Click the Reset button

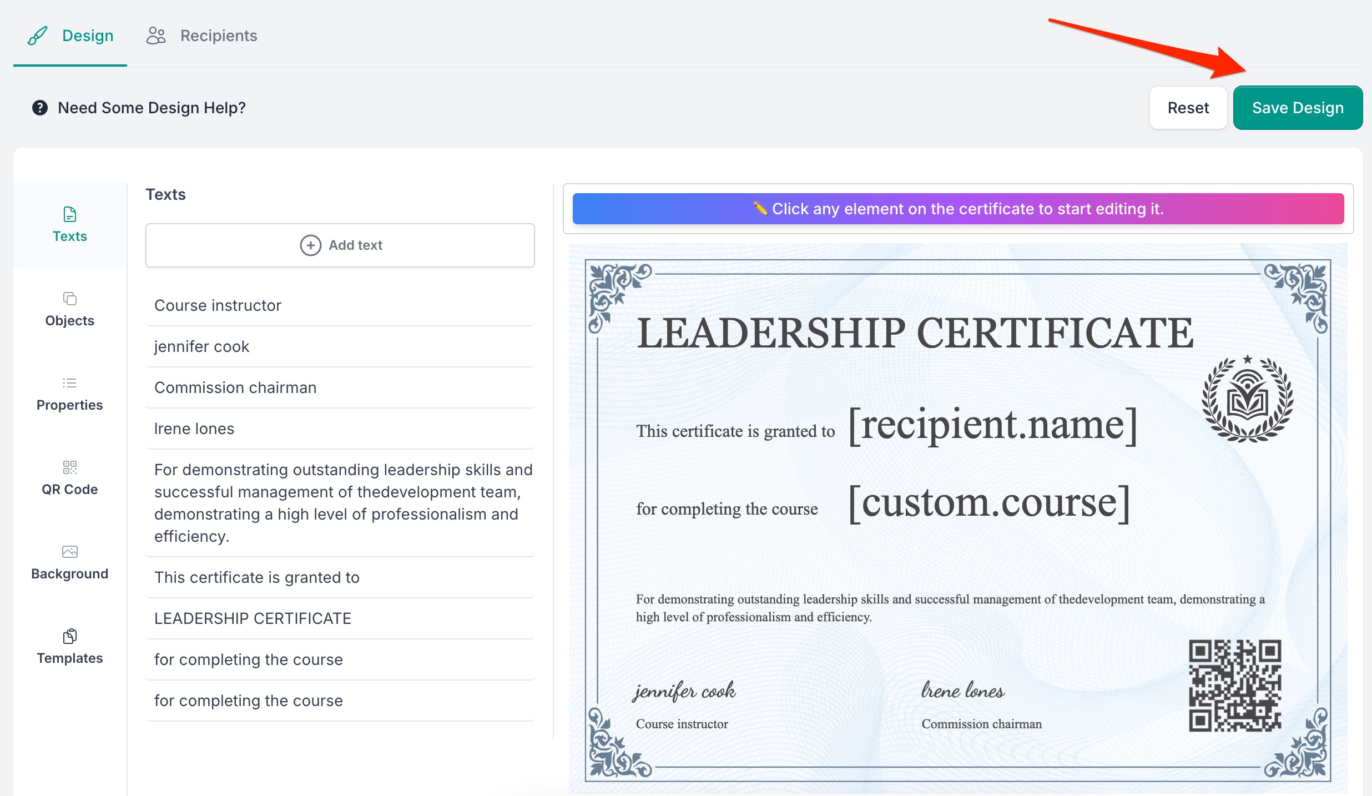1188,108
